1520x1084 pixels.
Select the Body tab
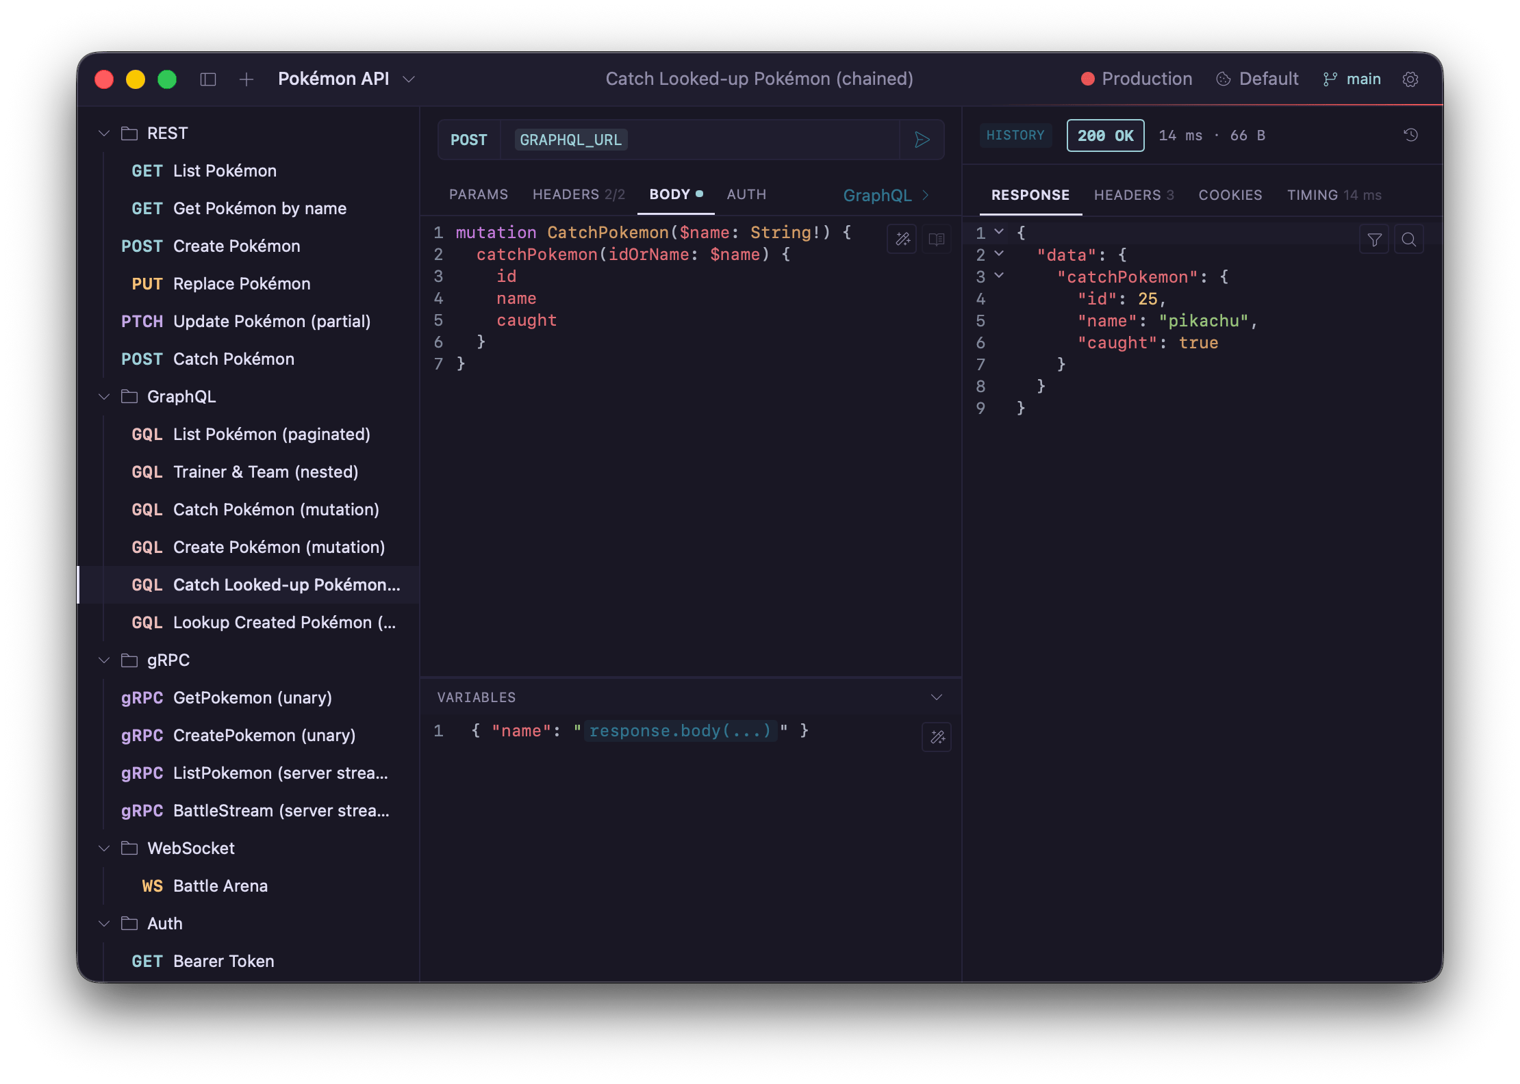(x=676, y=195)
